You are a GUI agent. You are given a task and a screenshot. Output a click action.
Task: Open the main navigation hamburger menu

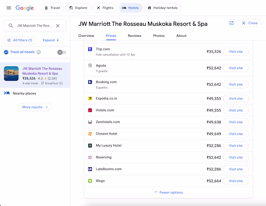pos(9,8)
